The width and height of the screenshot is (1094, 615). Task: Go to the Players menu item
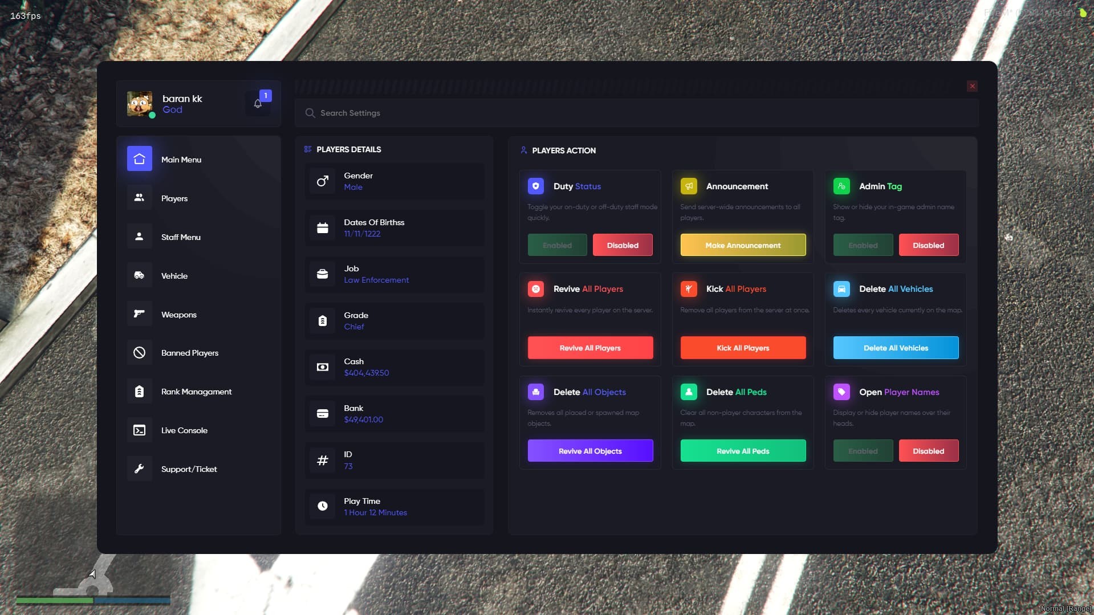coord(174,198)
